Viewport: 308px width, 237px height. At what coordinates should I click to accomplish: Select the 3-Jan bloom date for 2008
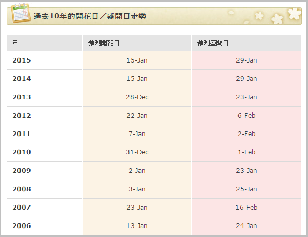tap(137, 189)
